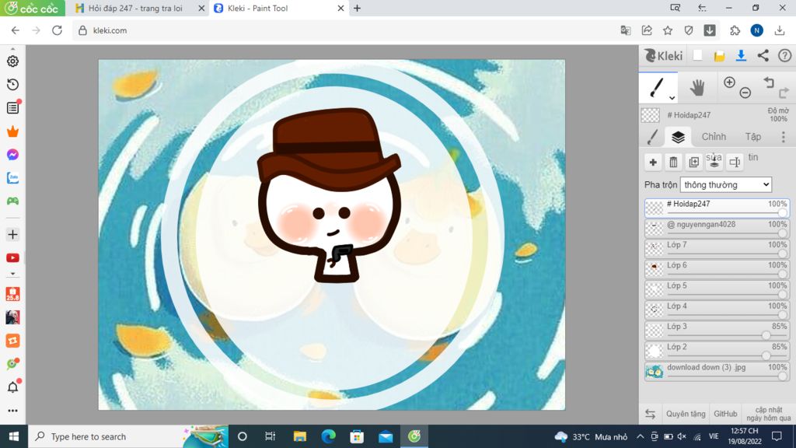Duplicate the current layer
This screenshot has height=448, width=796.
pyautogui.click(x=694, y=162)
